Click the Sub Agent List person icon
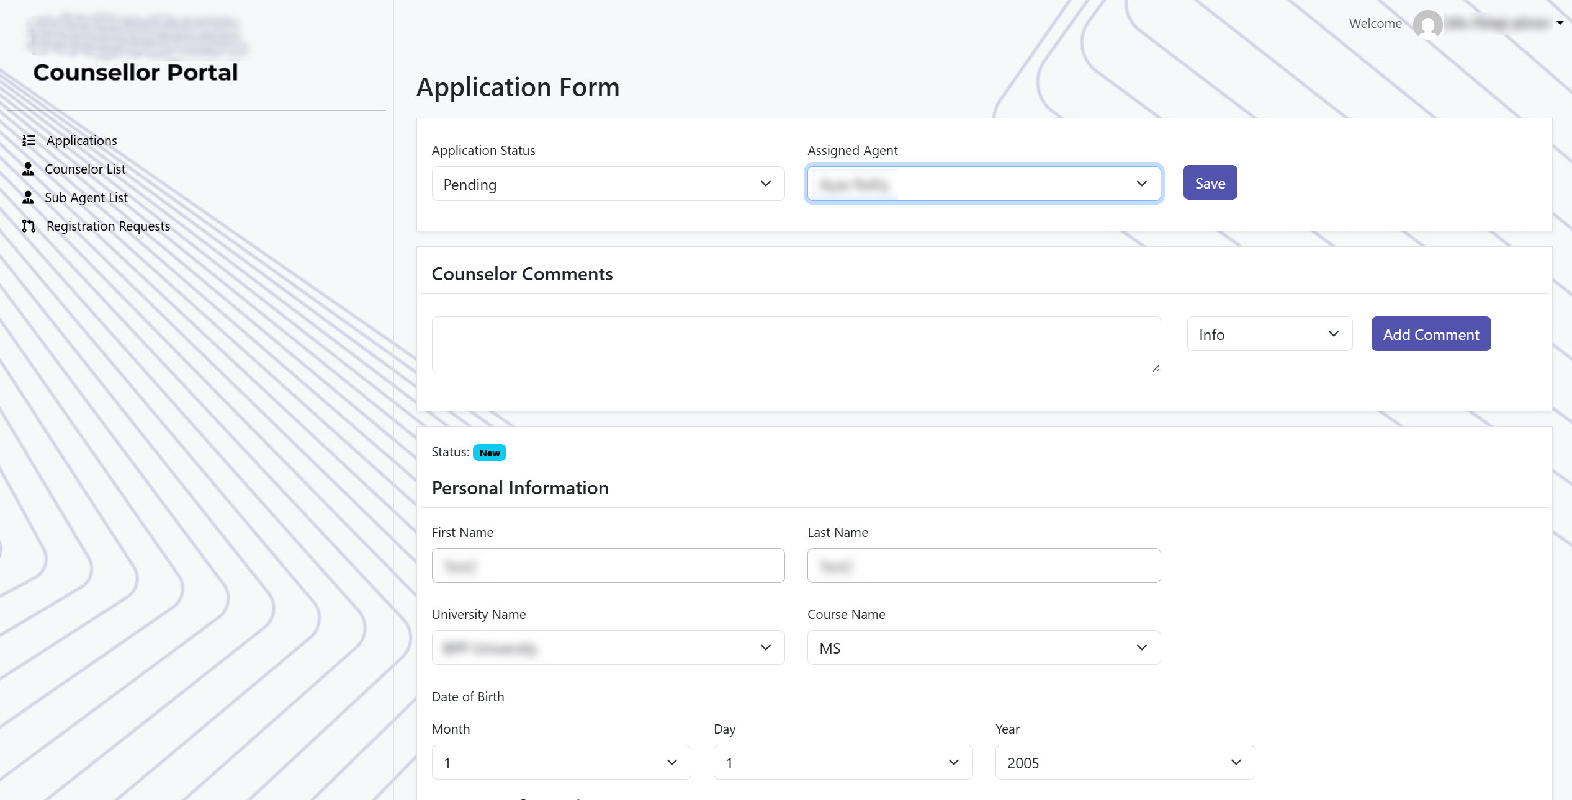The height and width of the screenshot is (800, 1572). click(x=28, y=197)
